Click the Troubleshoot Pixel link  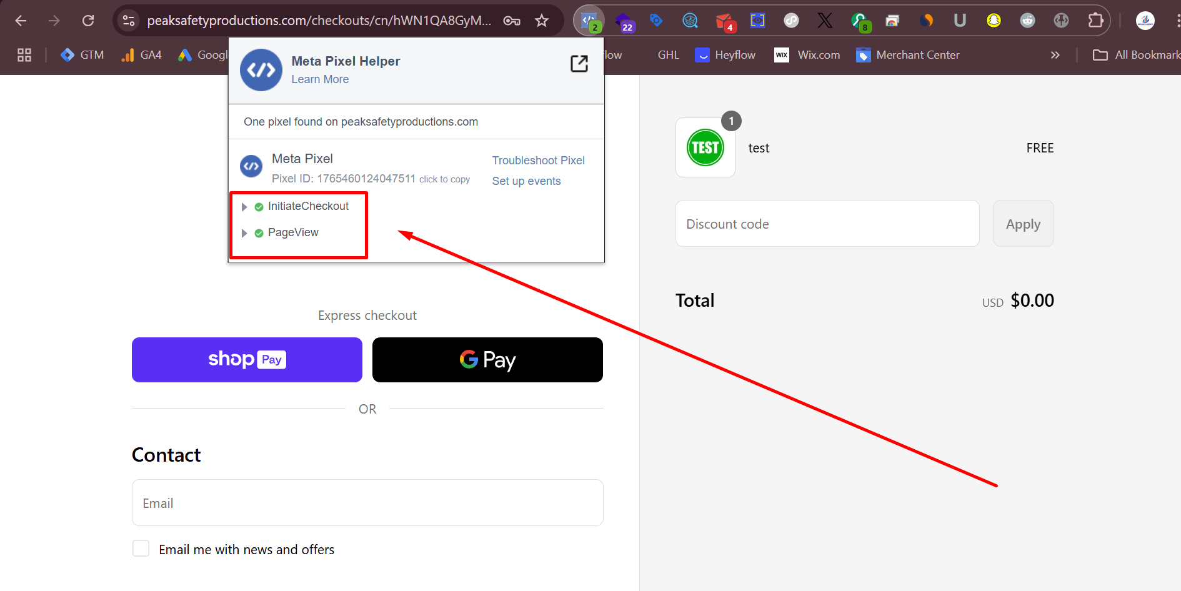point(538,161)
